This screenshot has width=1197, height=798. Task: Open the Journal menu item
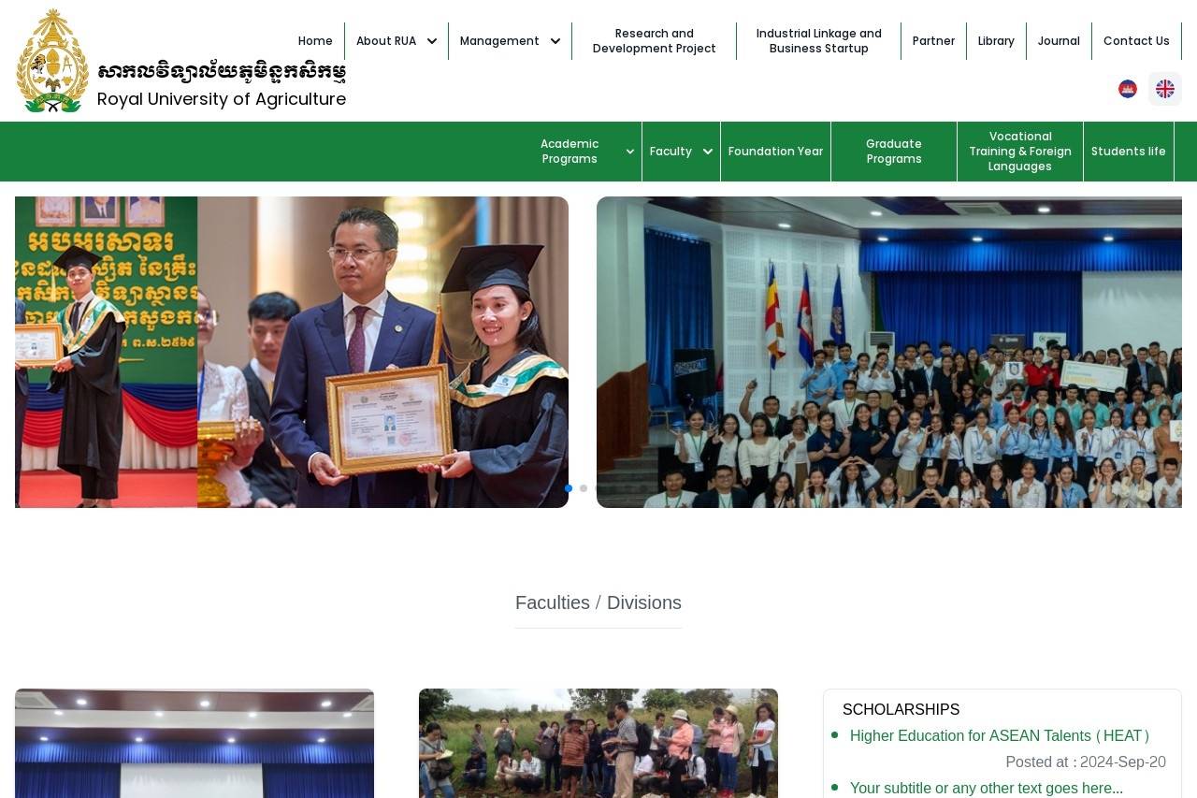click(1059, 41)
